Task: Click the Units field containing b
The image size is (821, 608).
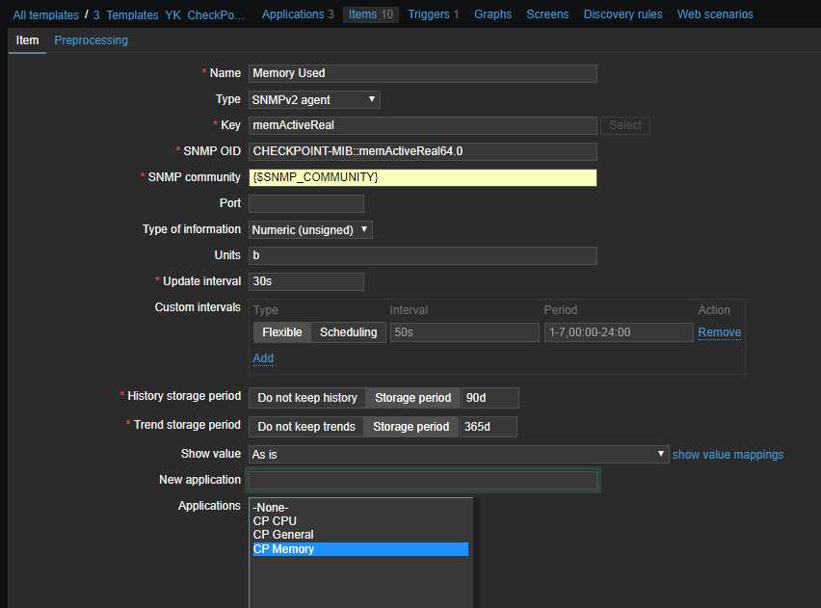Action: [422, 255]
